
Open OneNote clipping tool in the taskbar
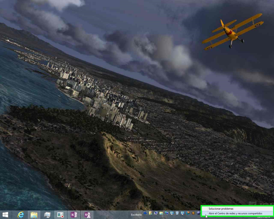pyautogui.click(x=87, y=215)
